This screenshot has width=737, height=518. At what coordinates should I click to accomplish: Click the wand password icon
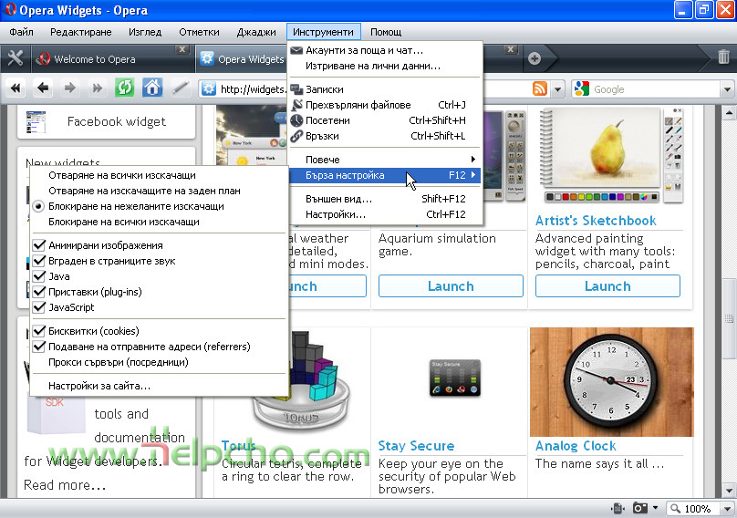pos(180,88)
